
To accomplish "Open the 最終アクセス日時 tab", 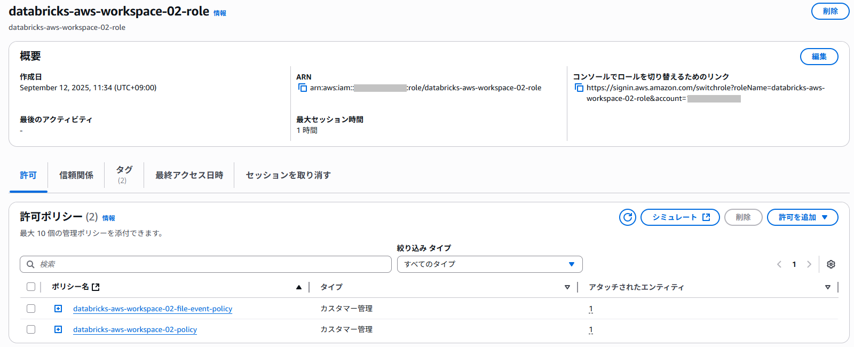I will point(189,175).
